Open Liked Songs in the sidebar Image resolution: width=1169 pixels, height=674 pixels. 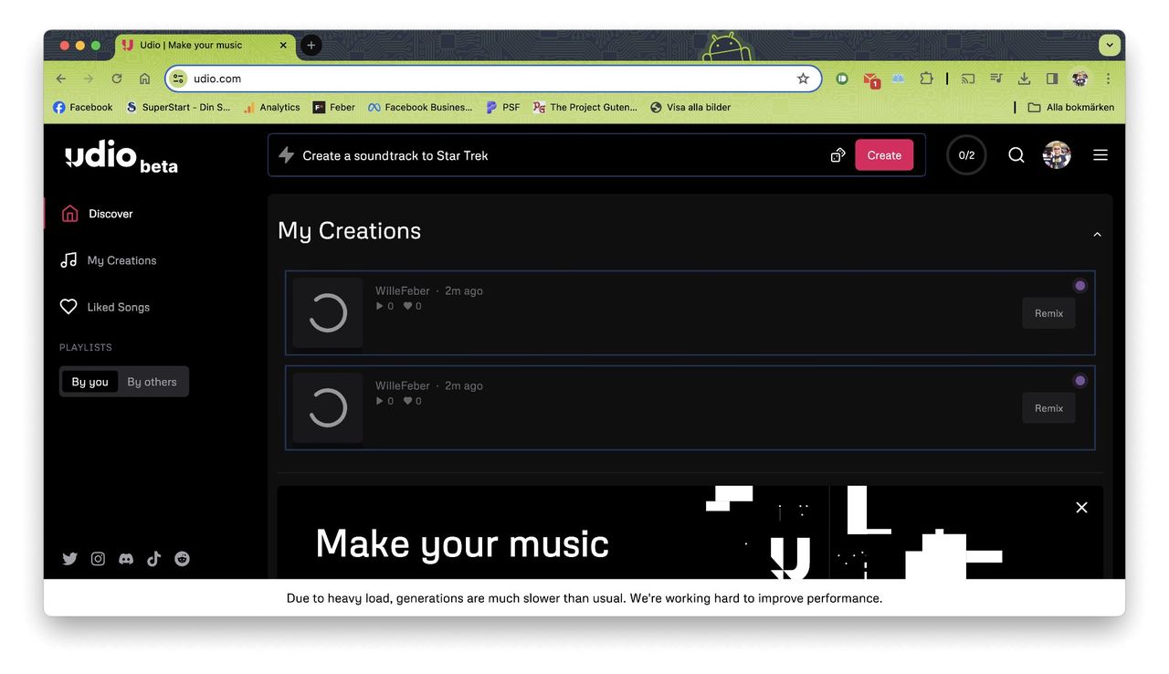pyautogui.click(x=118, y=307)
